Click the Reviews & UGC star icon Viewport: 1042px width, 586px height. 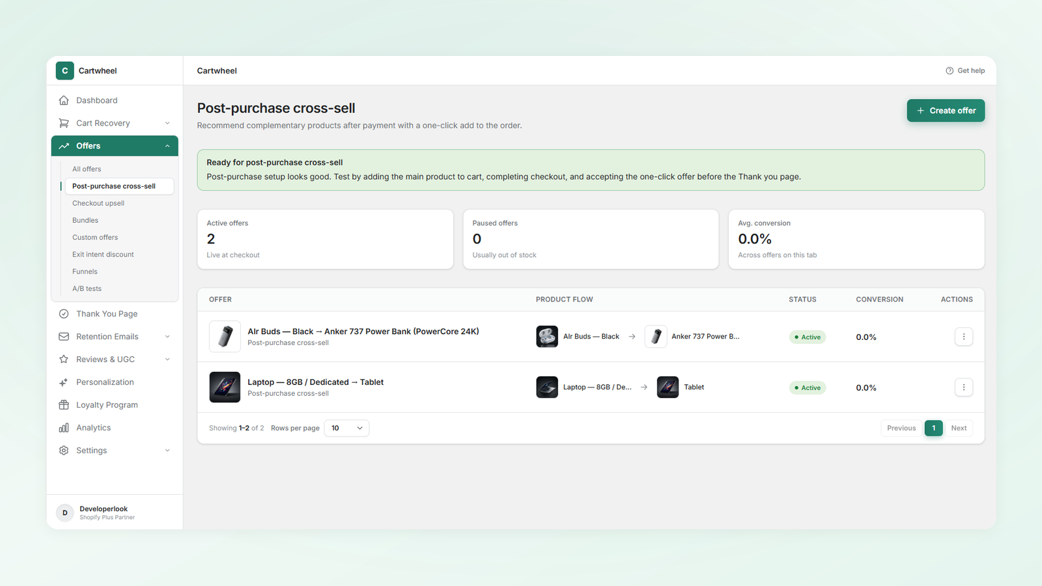(64, 359)
